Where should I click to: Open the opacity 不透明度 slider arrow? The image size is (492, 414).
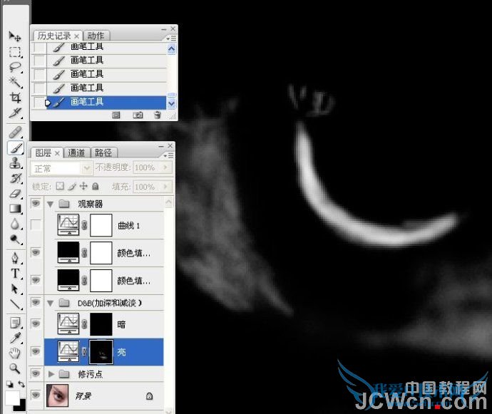pos(166,167)
